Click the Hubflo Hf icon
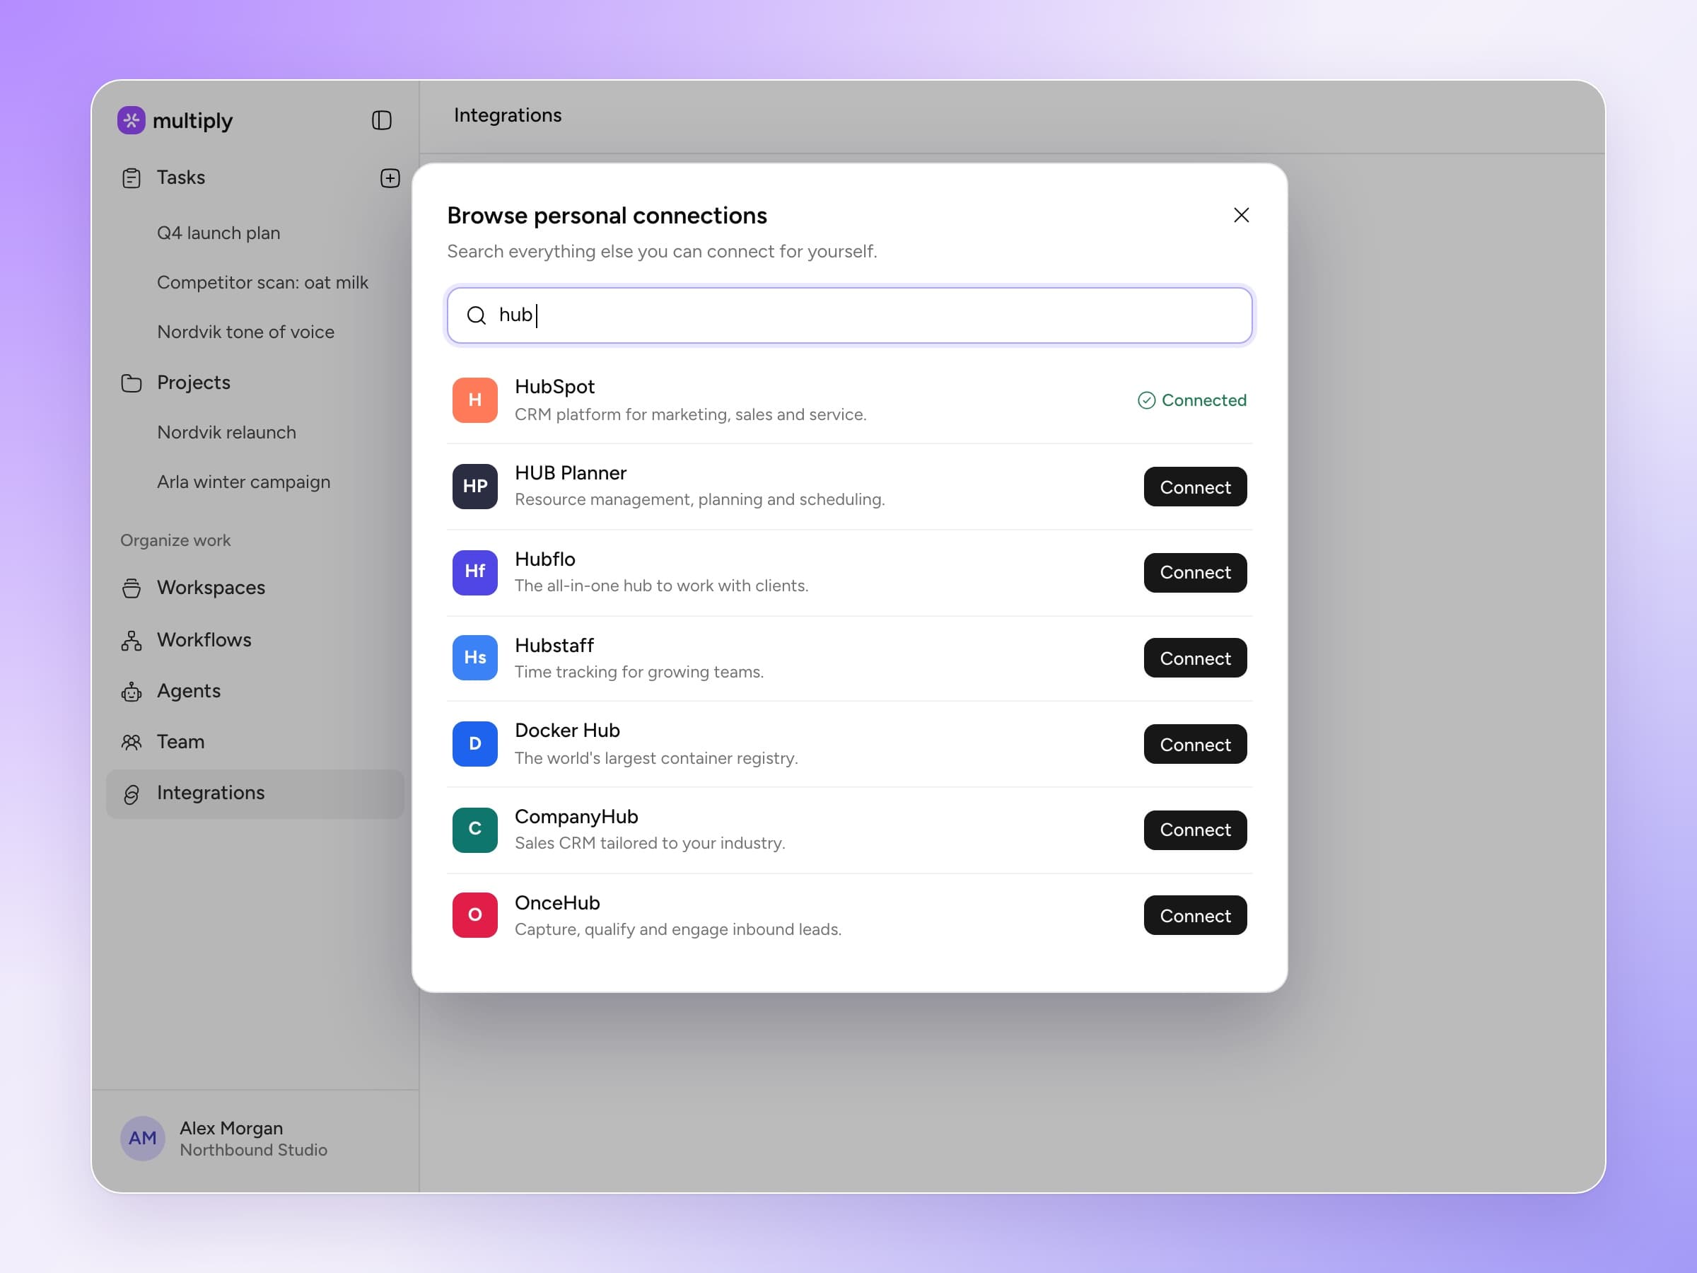Image resolution: width=1697 pixels, height=1273 pixels. (x=475, y=572)
